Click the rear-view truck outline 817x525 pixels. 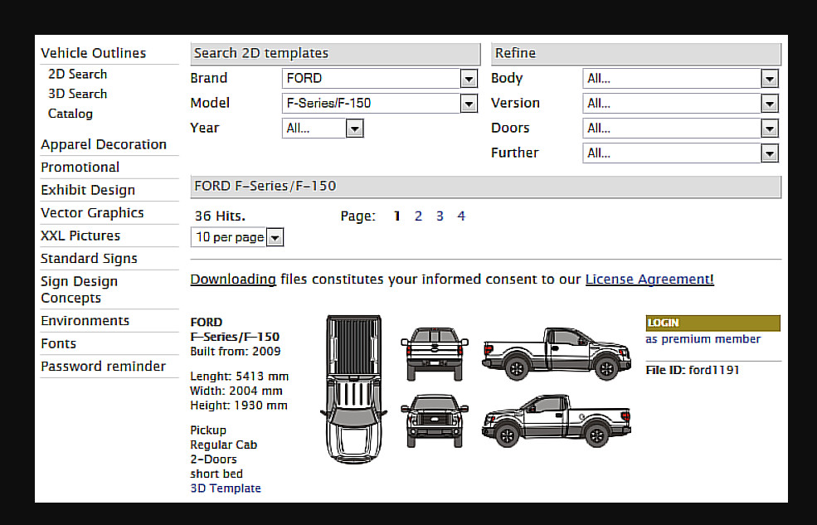tap(435, 354)
